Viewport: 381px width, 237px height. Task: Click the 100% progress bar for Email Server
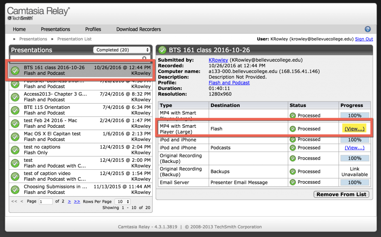(x=355, y=182)
